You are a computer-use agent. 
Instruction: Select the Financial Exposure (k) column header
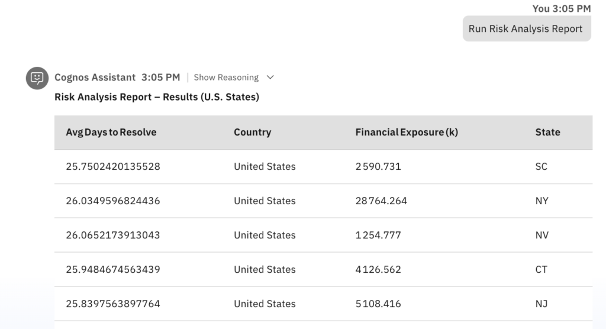(407, 133)
